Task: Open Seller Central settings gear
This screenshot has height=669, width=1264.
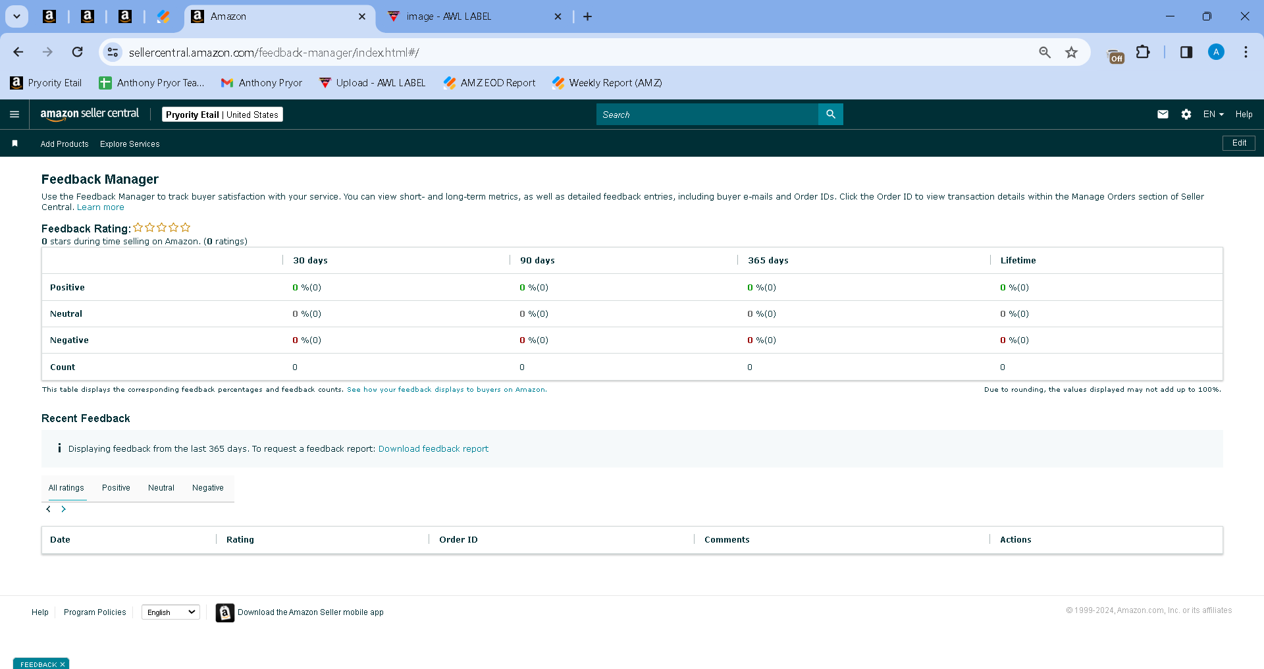Action: 1186,115
